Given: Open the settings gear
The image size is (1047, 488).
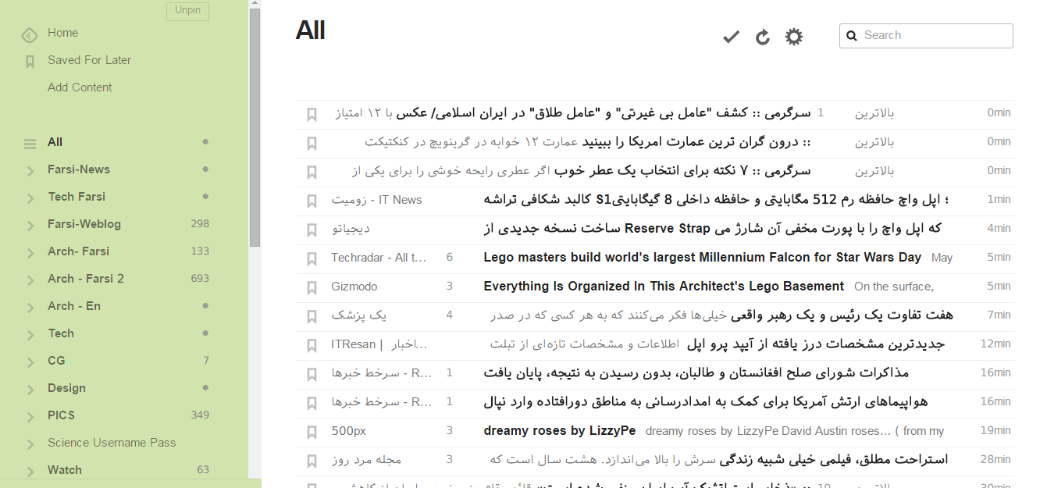Looking at the screenshot, I should point(794,36).
